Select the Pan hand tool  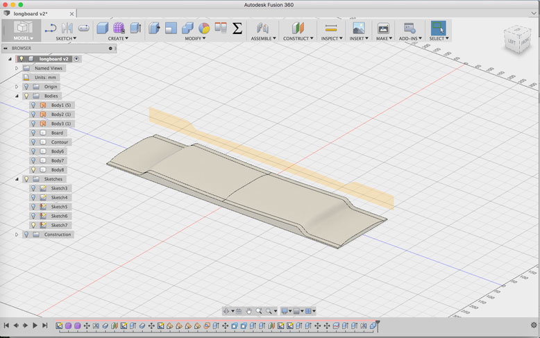(x=248, y=311)
